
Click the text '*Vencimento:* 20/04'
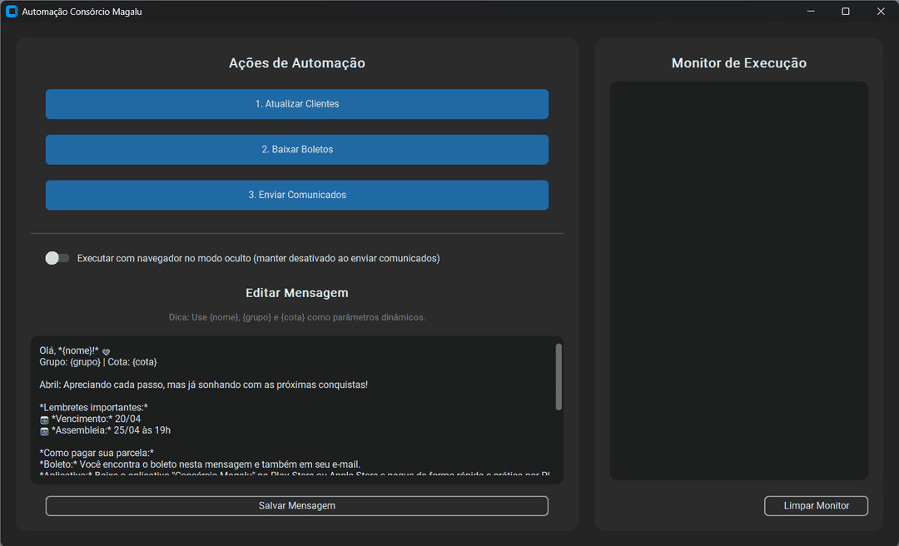tap(96, 419)
